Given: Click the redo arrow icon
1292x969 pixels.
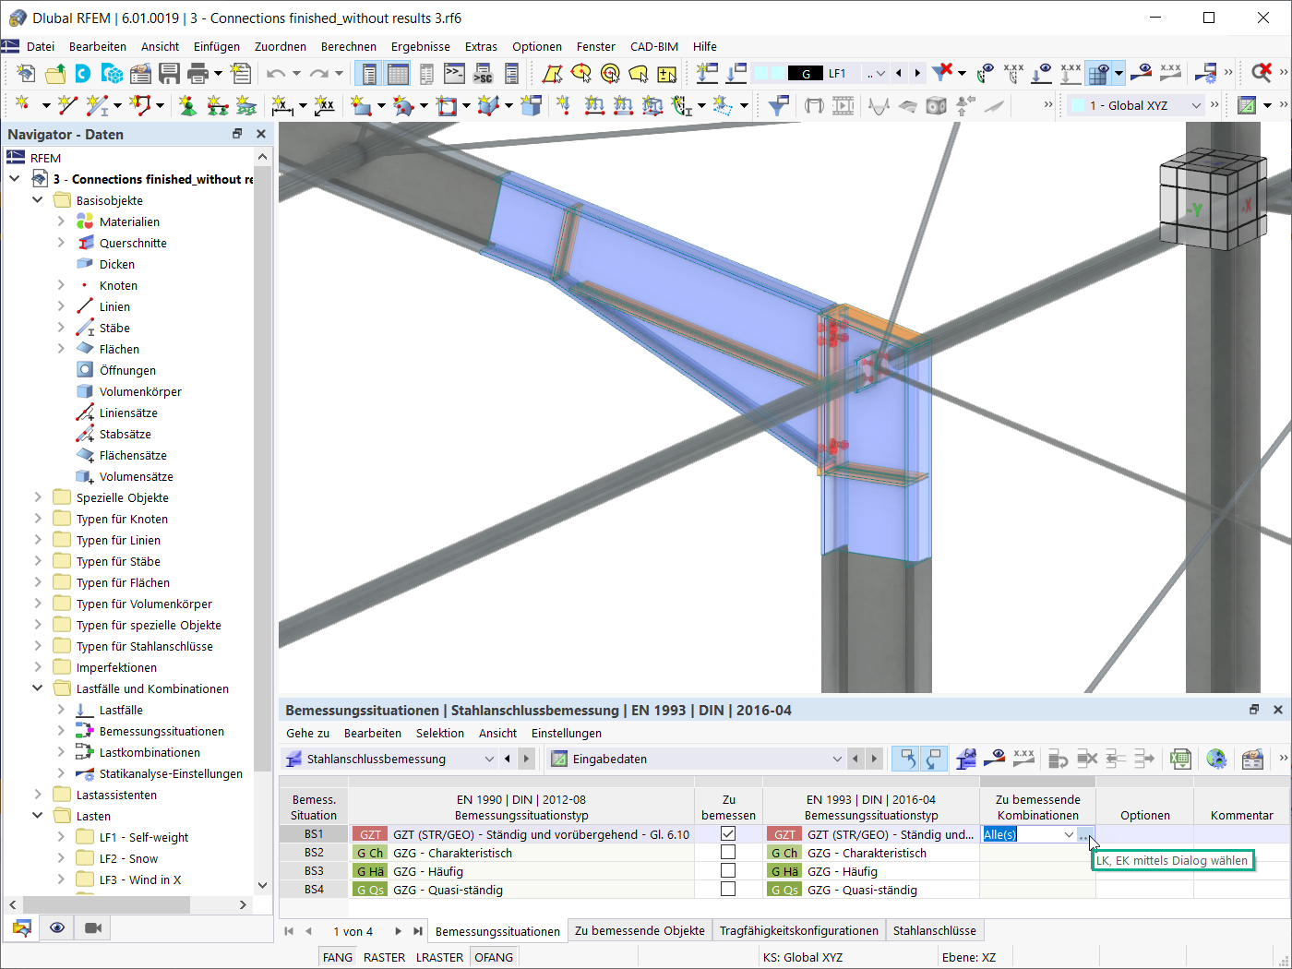Looking at the screenshot, I should 318,73.
